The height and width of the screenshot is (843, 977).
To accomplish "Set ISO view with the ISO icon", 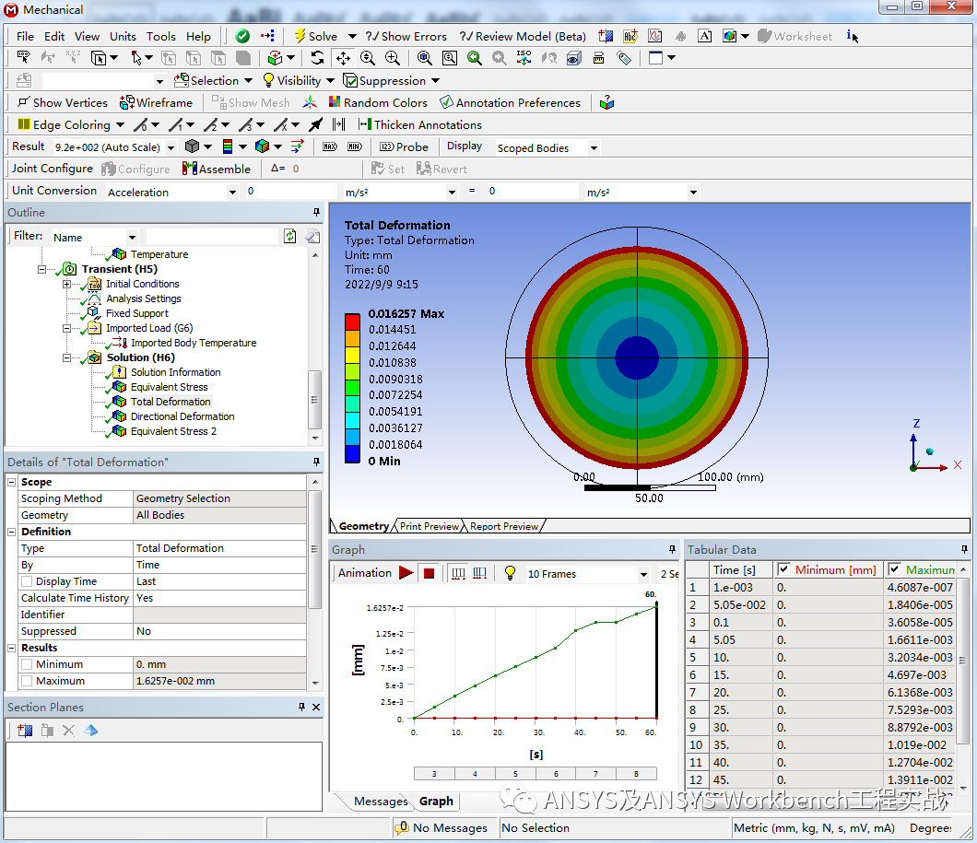I will [524, 58].
